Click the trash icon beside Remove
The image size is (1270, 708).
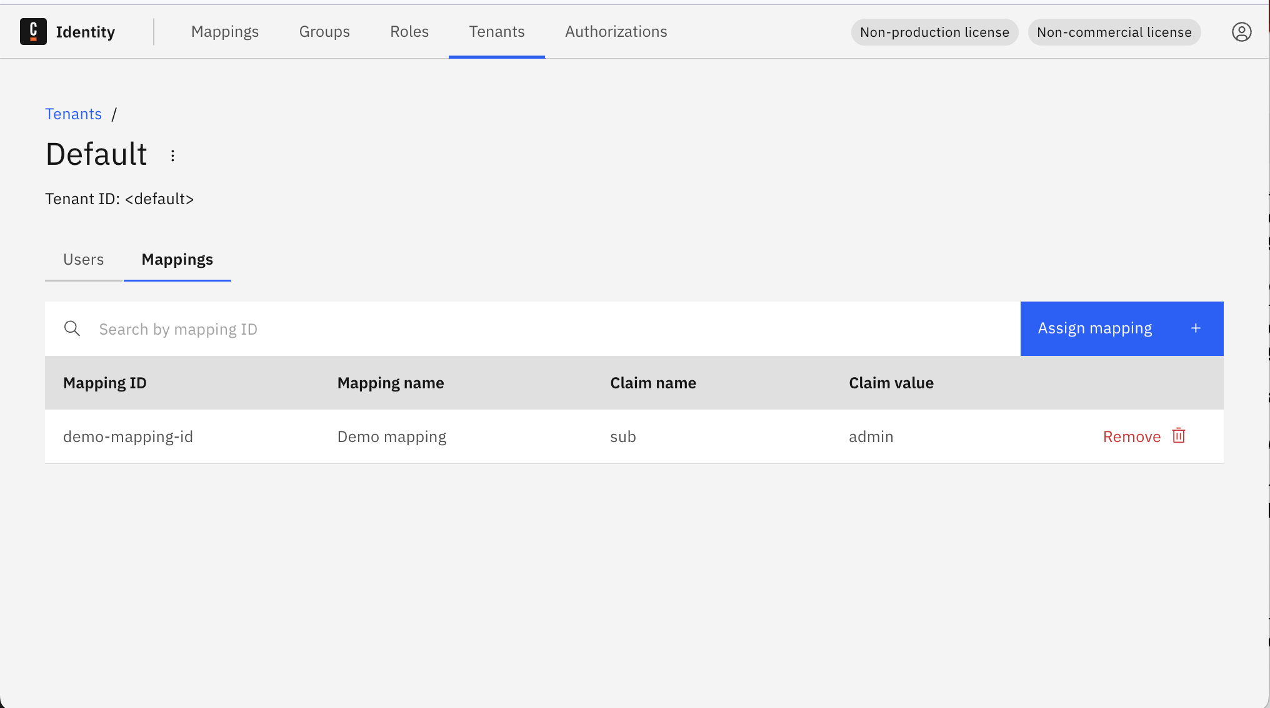tap(1179, 436)
